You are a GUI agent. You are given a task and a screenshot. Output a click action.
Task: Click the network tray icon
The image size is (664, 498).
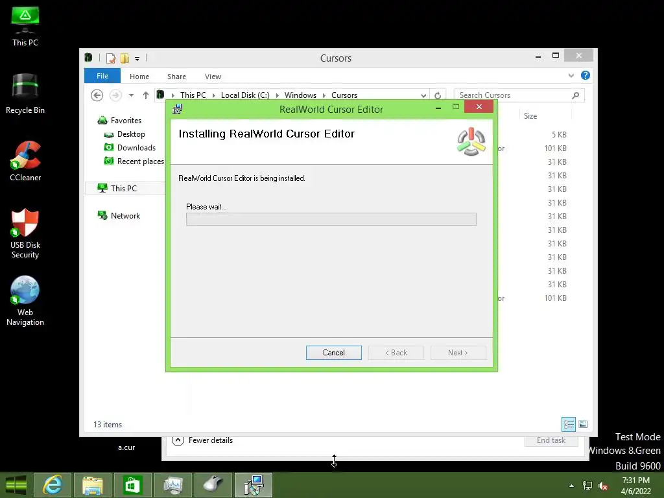coord(587,486)
